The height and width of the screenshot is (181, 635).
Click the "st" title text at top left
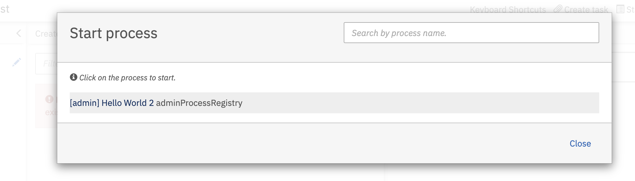click(x=5, y=9)
